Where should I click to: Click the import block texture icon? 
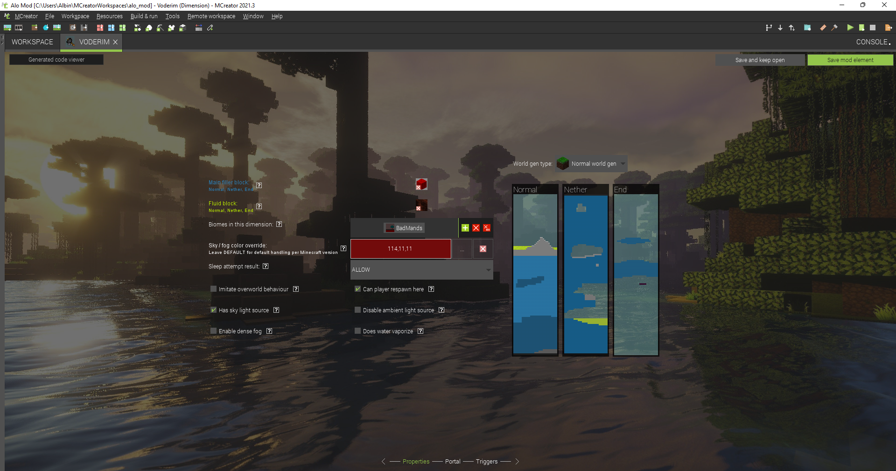[x=35, y=28]
